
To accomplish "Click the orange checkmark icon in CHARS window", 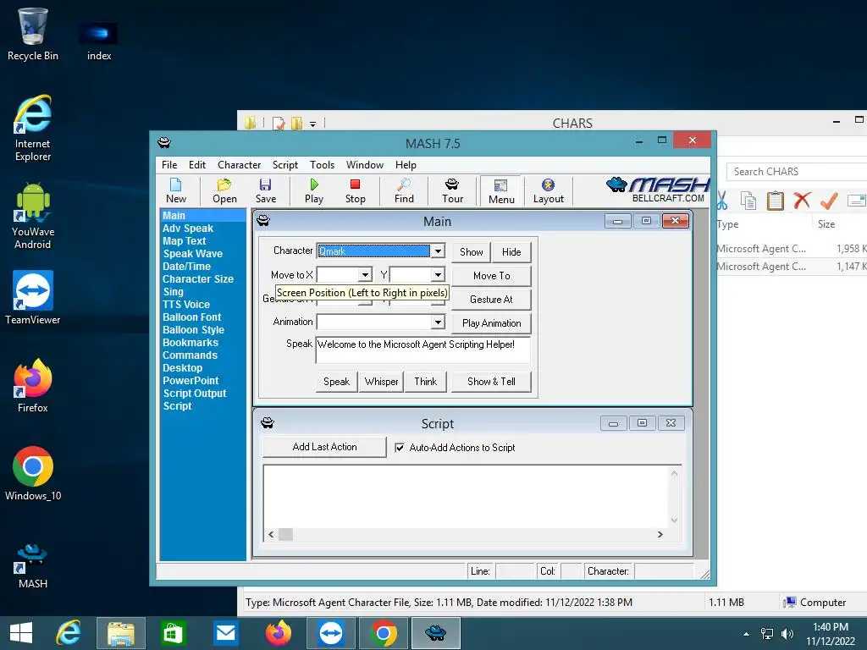I will pos(829,200).
